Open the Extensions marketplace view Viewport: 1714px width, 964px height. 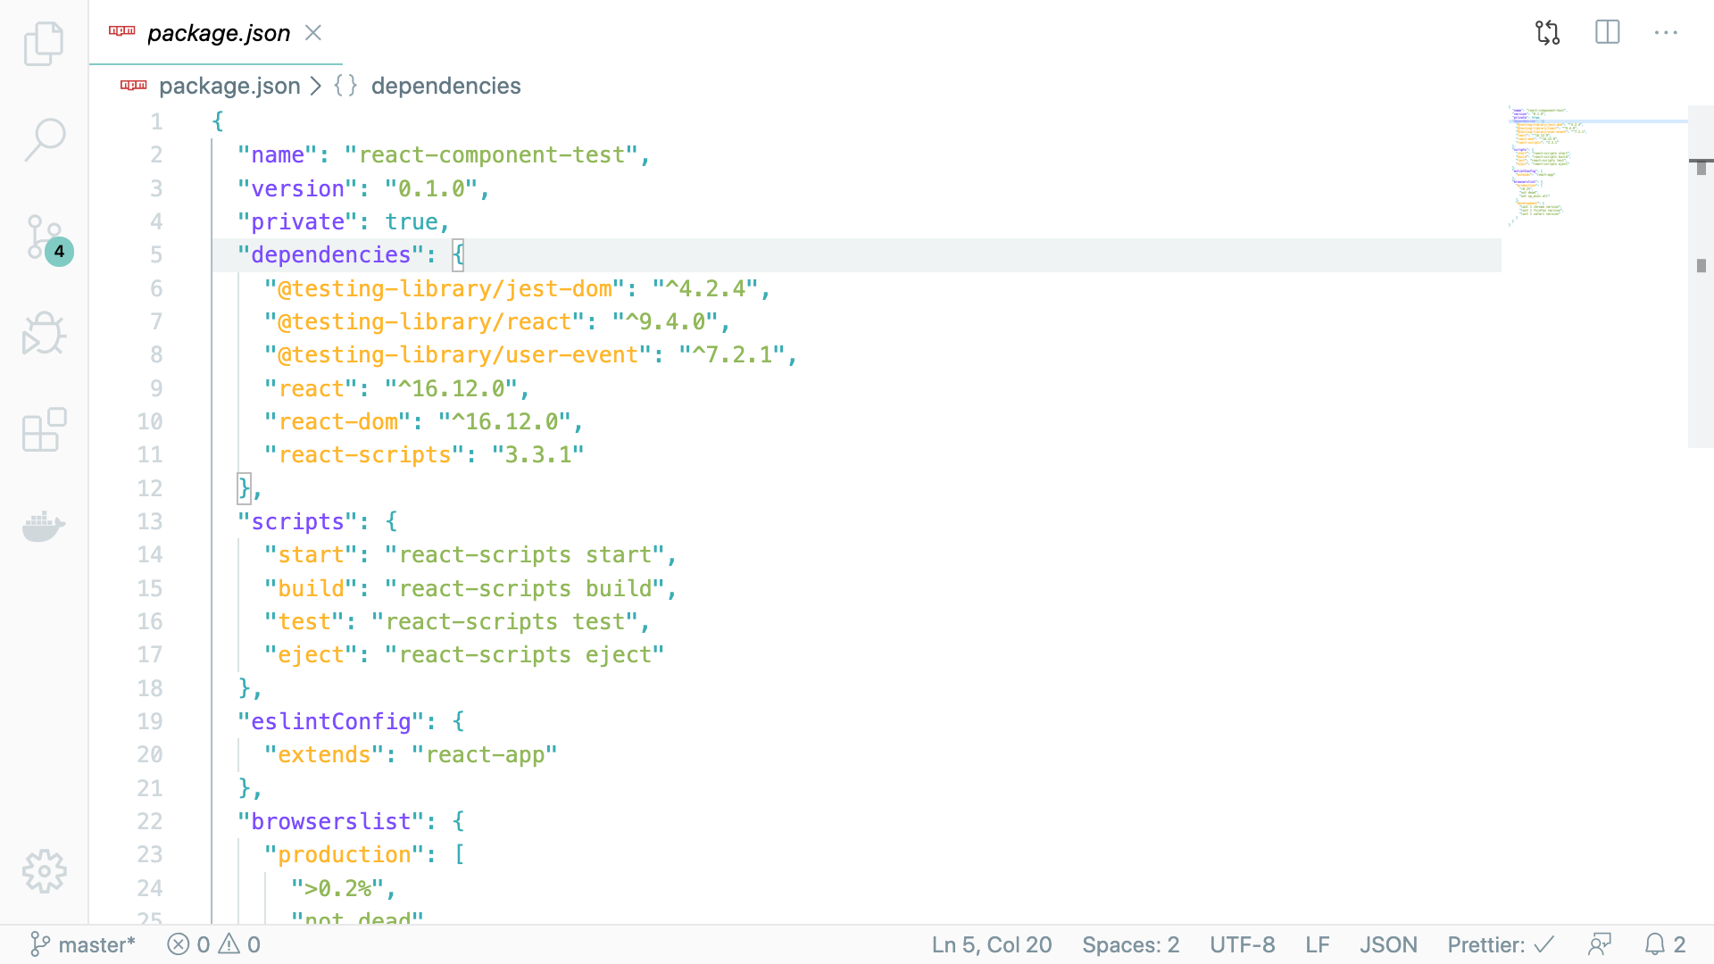(43, 430)
